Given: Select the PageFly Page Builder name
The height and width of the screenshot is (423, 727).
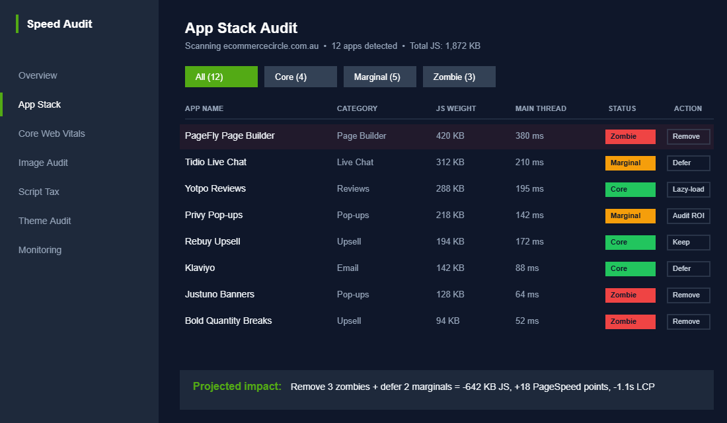Looking at the screenshot, I should [x=229, y=136].
